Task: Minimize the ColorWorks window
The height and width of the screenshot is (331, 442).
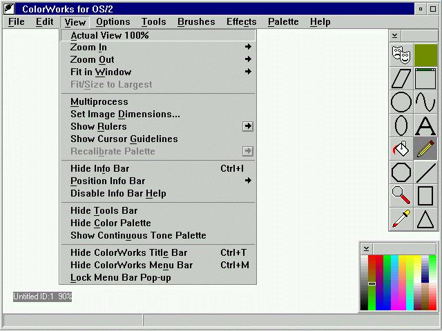Action: (x=421, y=9)
